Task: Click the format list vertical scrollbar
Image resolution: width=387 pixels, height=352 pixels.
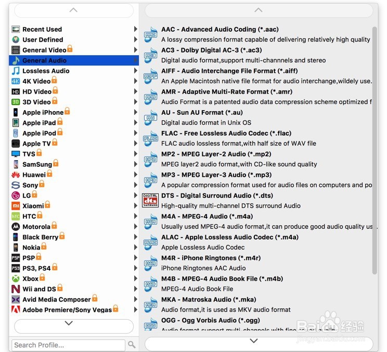Action: (x=375, y=150)
